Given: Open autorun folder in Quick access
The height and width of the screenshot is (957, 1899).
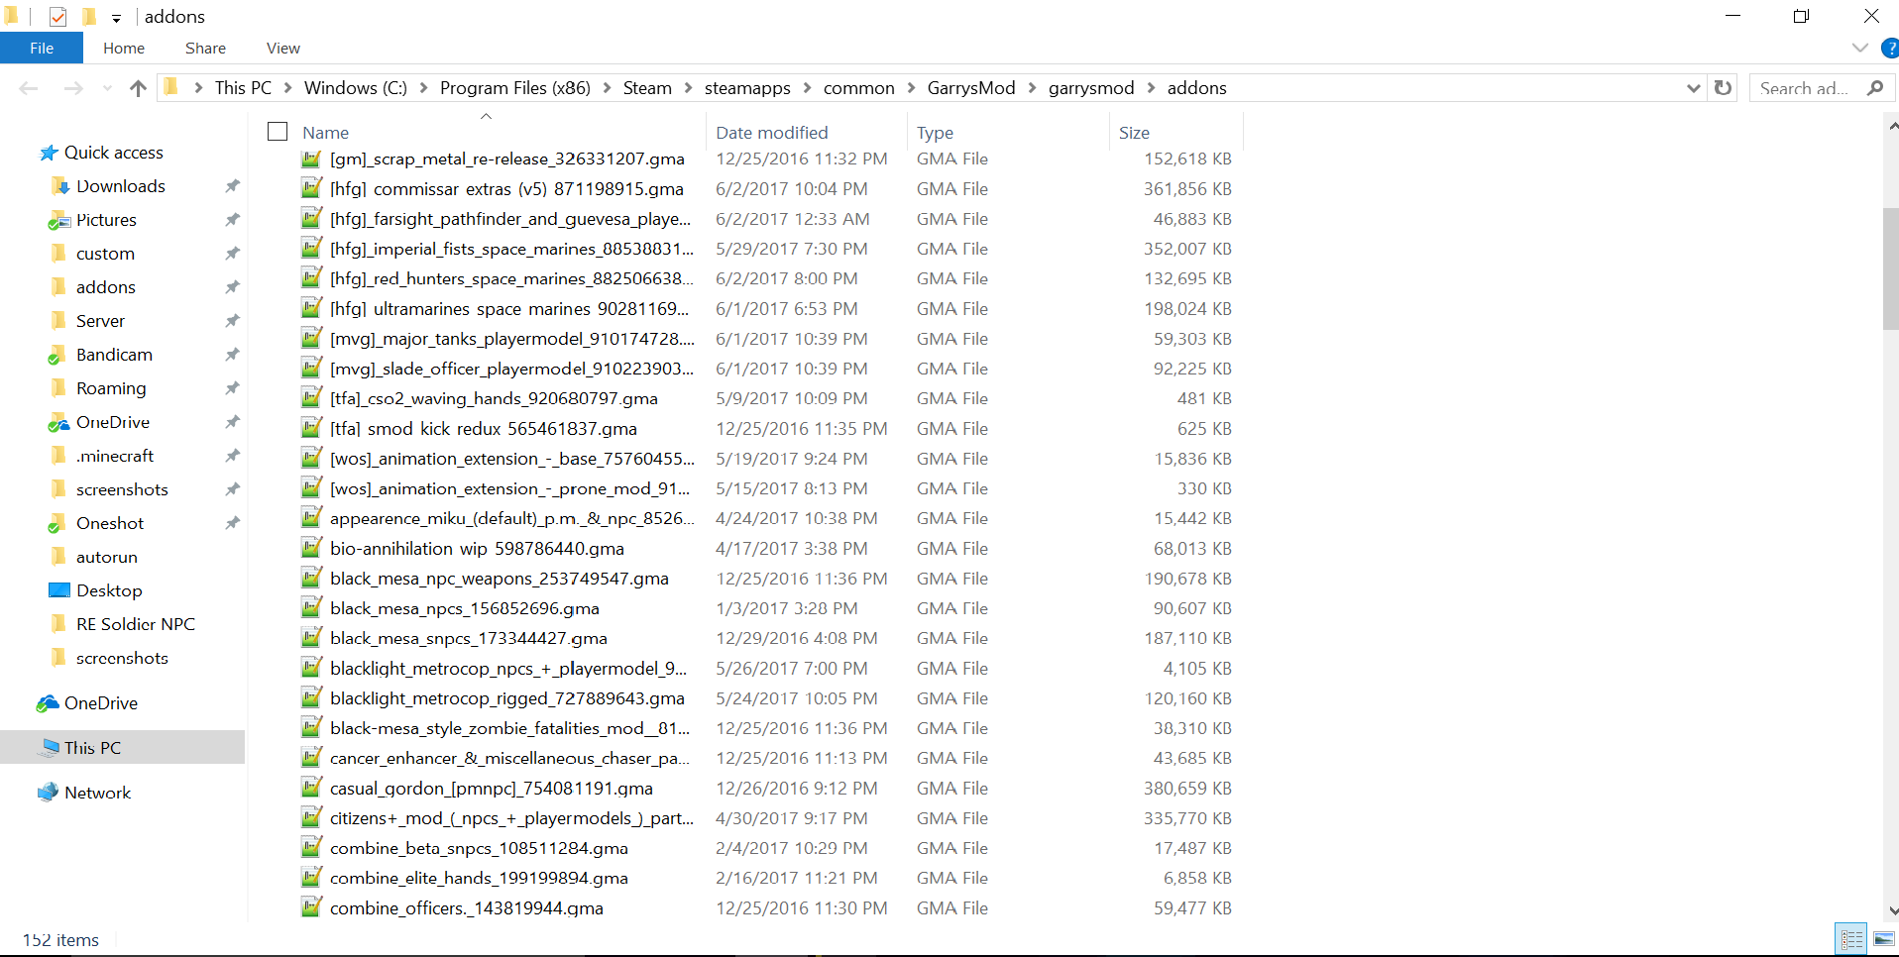Looking at the screenshot, I should point(106,557).
